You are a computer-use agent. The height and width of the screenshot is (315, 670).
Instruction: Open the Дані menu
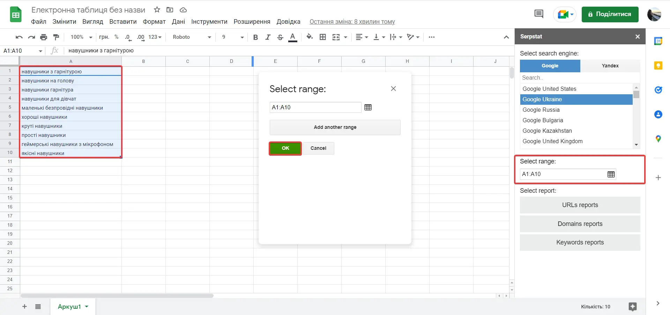point(178,22)
